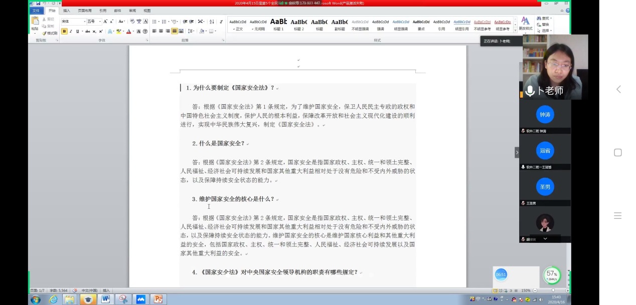Screen dimensions: 636x305
Task: Open PowerPoint from the Windows taskbar
Action: tap(158, 299)
